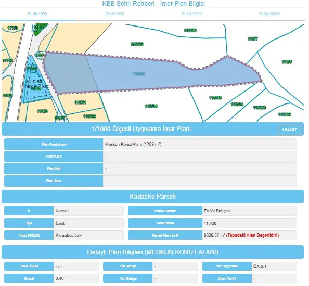
Task: Click the 'KBB Şehir Rehberi - İmar Plan Bilgisi' title
Action: 153,4
